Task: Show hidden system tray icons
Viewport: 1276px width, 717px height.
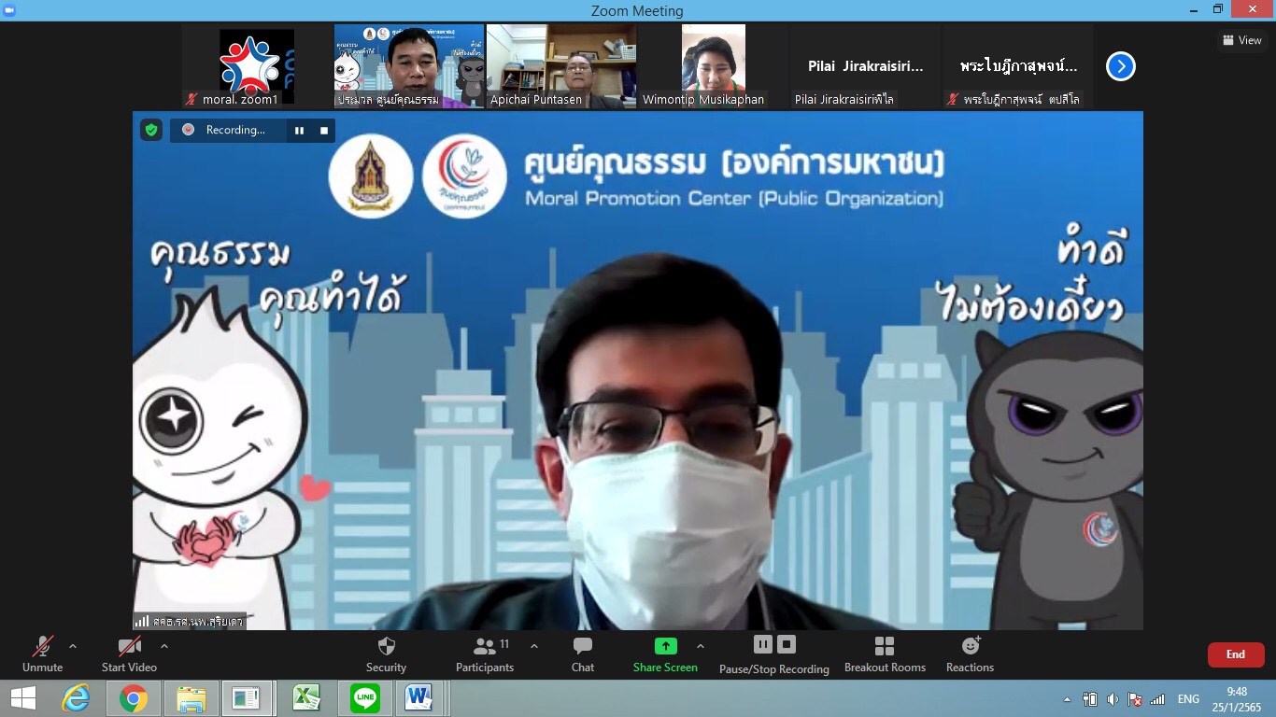Action: click(x=1067, y=699)
